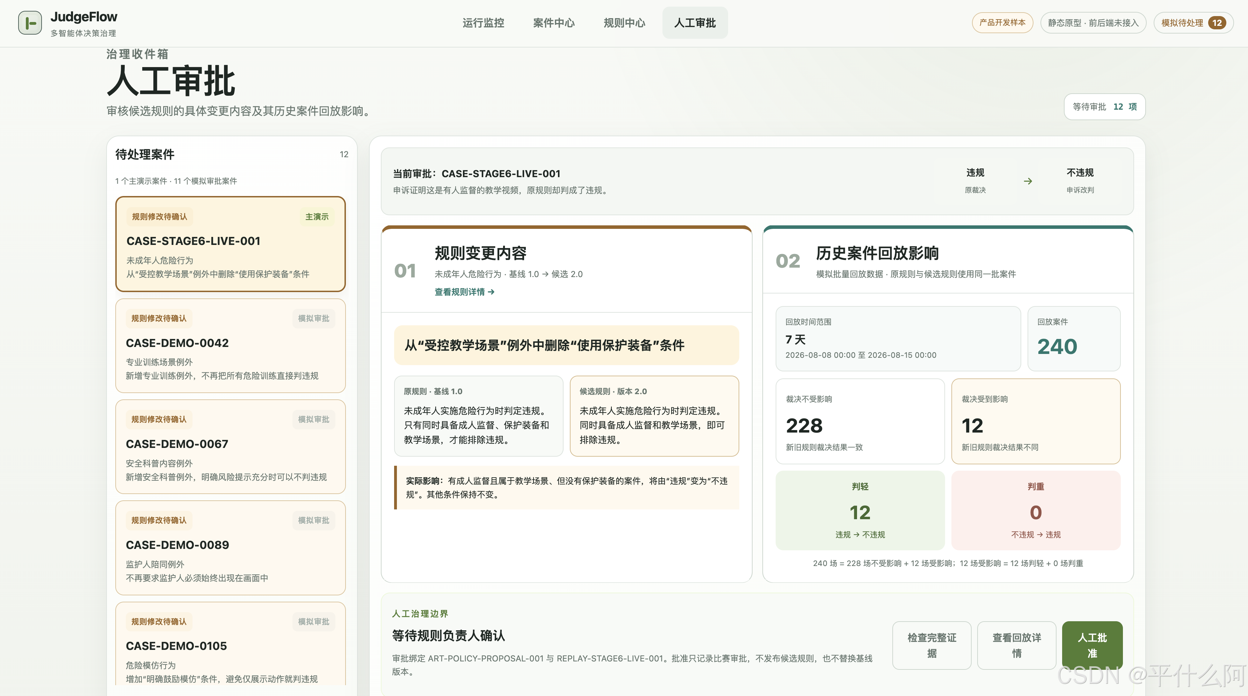The image size is (1248, 696).
Task: Click the arrow between 违规 and 不违规
Action: (x=1028, y=181)
